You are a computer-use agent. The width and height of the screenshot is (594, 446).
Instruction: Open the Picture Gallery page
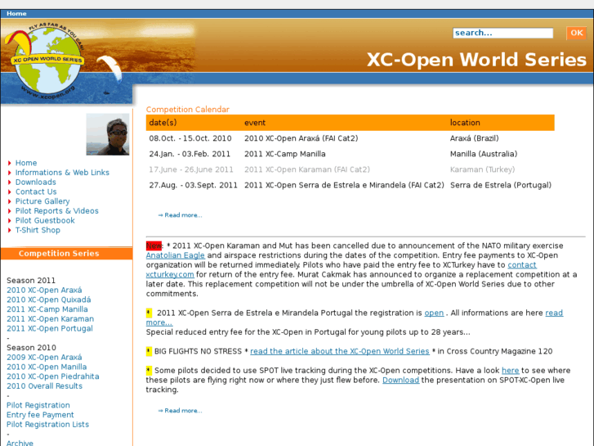42,201
